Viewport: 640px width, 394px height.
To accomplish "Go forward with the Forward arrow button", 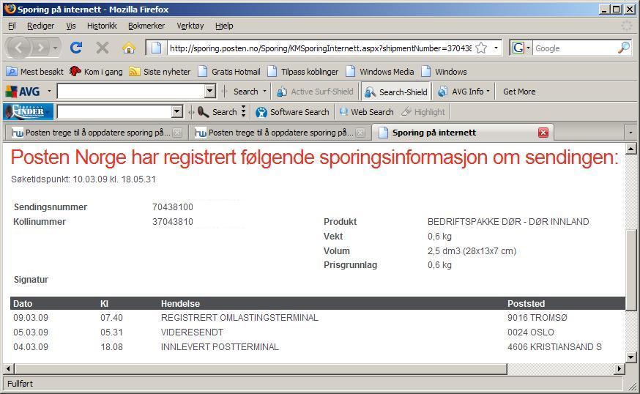I will pos(40,48).
